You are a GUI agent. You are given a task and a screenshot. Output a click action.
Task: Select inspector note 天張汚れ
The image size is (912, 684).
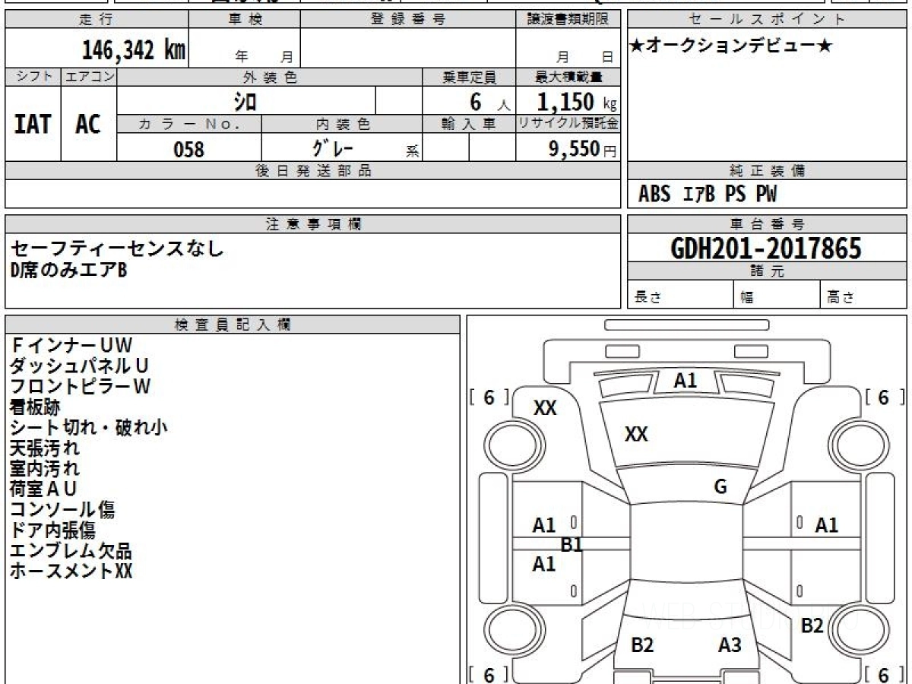coord(45,448)
